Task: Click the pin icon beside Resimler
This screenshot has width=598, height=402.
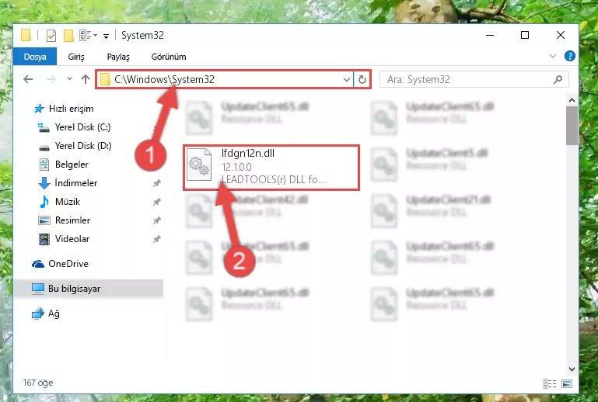Action: (x=157, y=221)
